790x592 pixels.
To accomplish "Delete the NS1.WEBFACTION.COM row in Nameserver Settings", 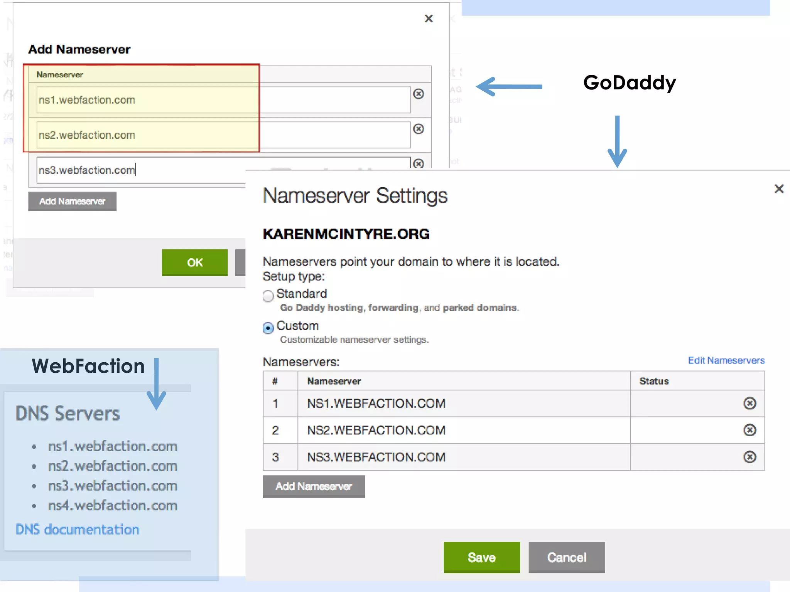I will (749, 403).
